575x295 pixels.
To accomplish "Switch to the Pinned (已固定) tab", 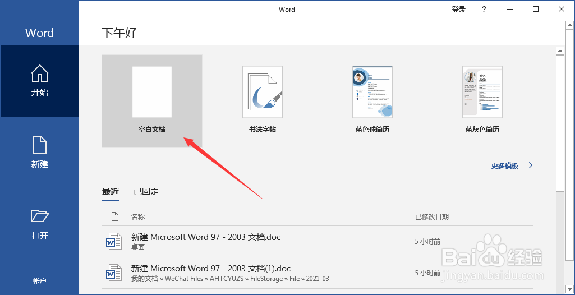I will 146,191.
